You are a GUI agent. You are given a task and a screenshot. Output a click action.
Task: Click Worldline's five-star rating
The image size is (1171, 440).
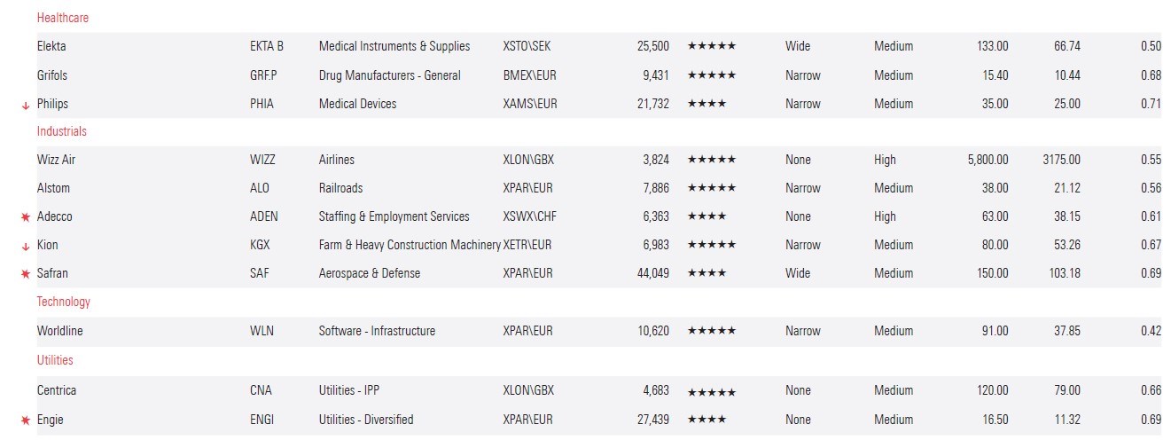click(x=711, y=331)
